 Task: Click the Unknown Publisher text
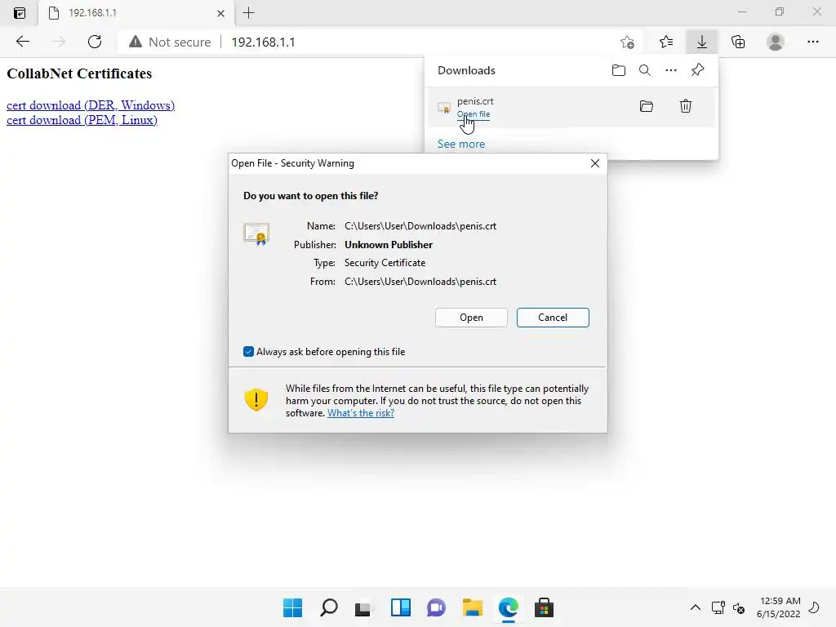[389, 245]
